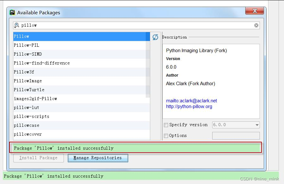
Task: Click the Python Imaging Library (Fork) description
Action: pyautogui.click(x=196, y=51)
